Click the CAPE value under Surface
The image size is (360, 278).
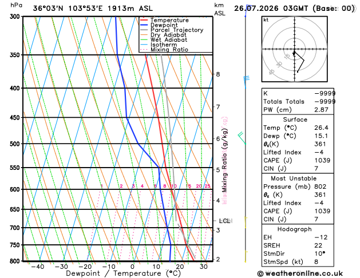point(322,160)
